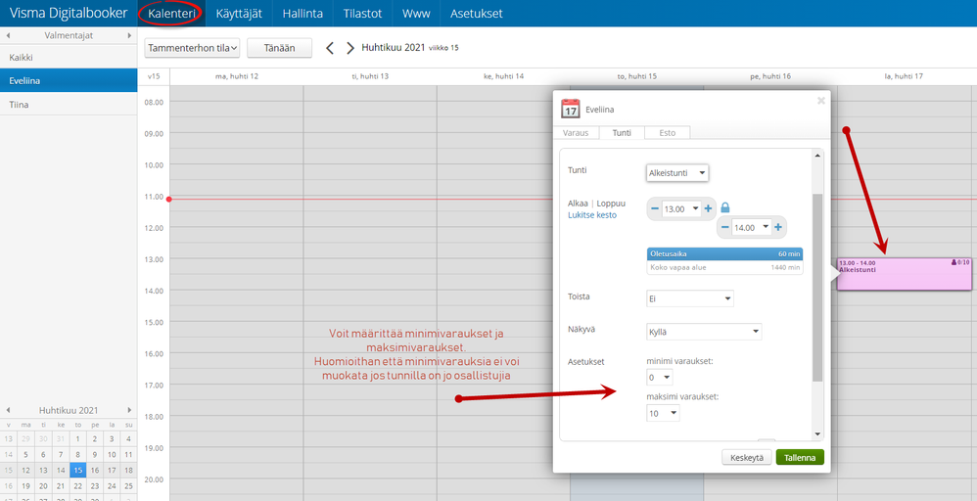This screenshot has width=977, height=501.
Task: Click dialog scrollbar up arrow
Action: coord(817,156)
